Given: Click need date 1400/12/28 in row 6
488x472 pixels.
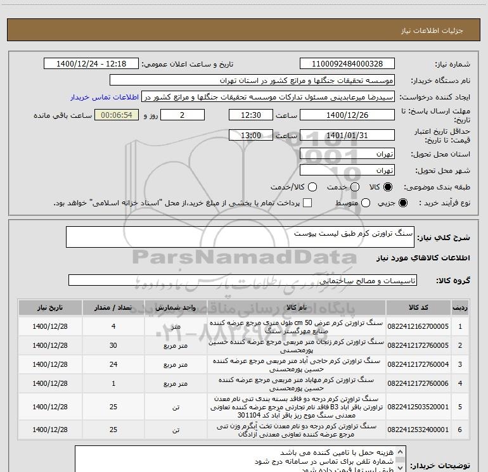Looking at the screenshot, I should [50, 430].
